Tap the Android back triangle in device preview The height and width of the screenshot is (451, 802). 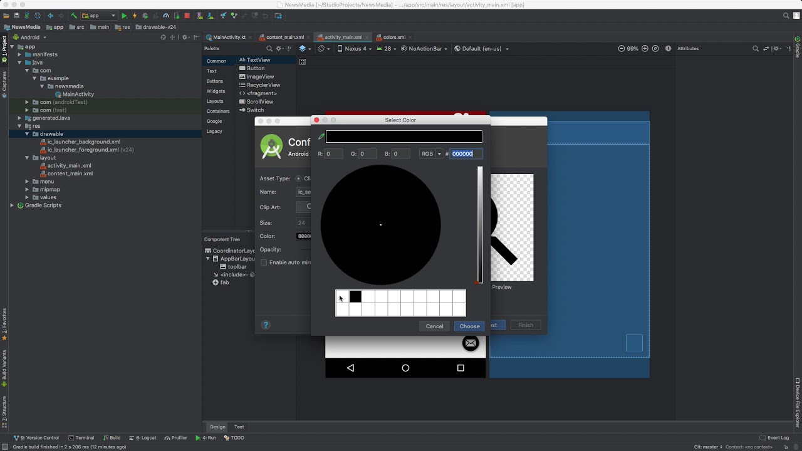pyautogui.click(x=350, y=368)
